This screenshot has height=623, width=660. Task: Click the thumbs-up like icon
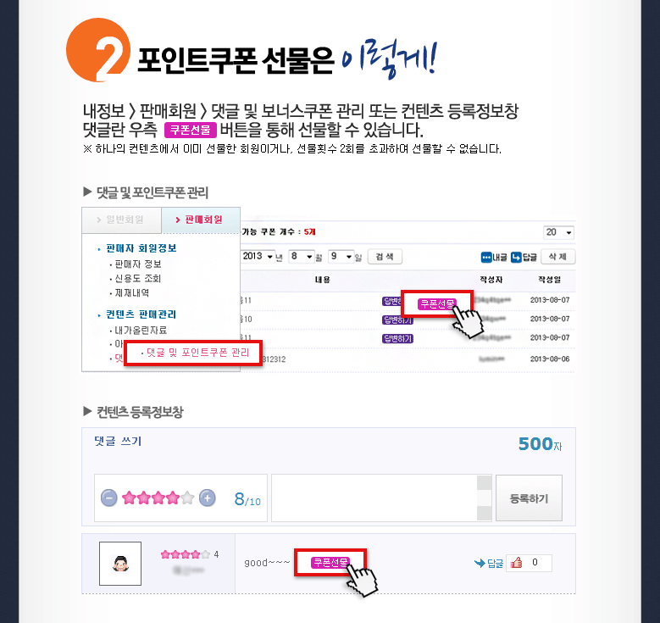pyautogui.click(x=517, y=562)
